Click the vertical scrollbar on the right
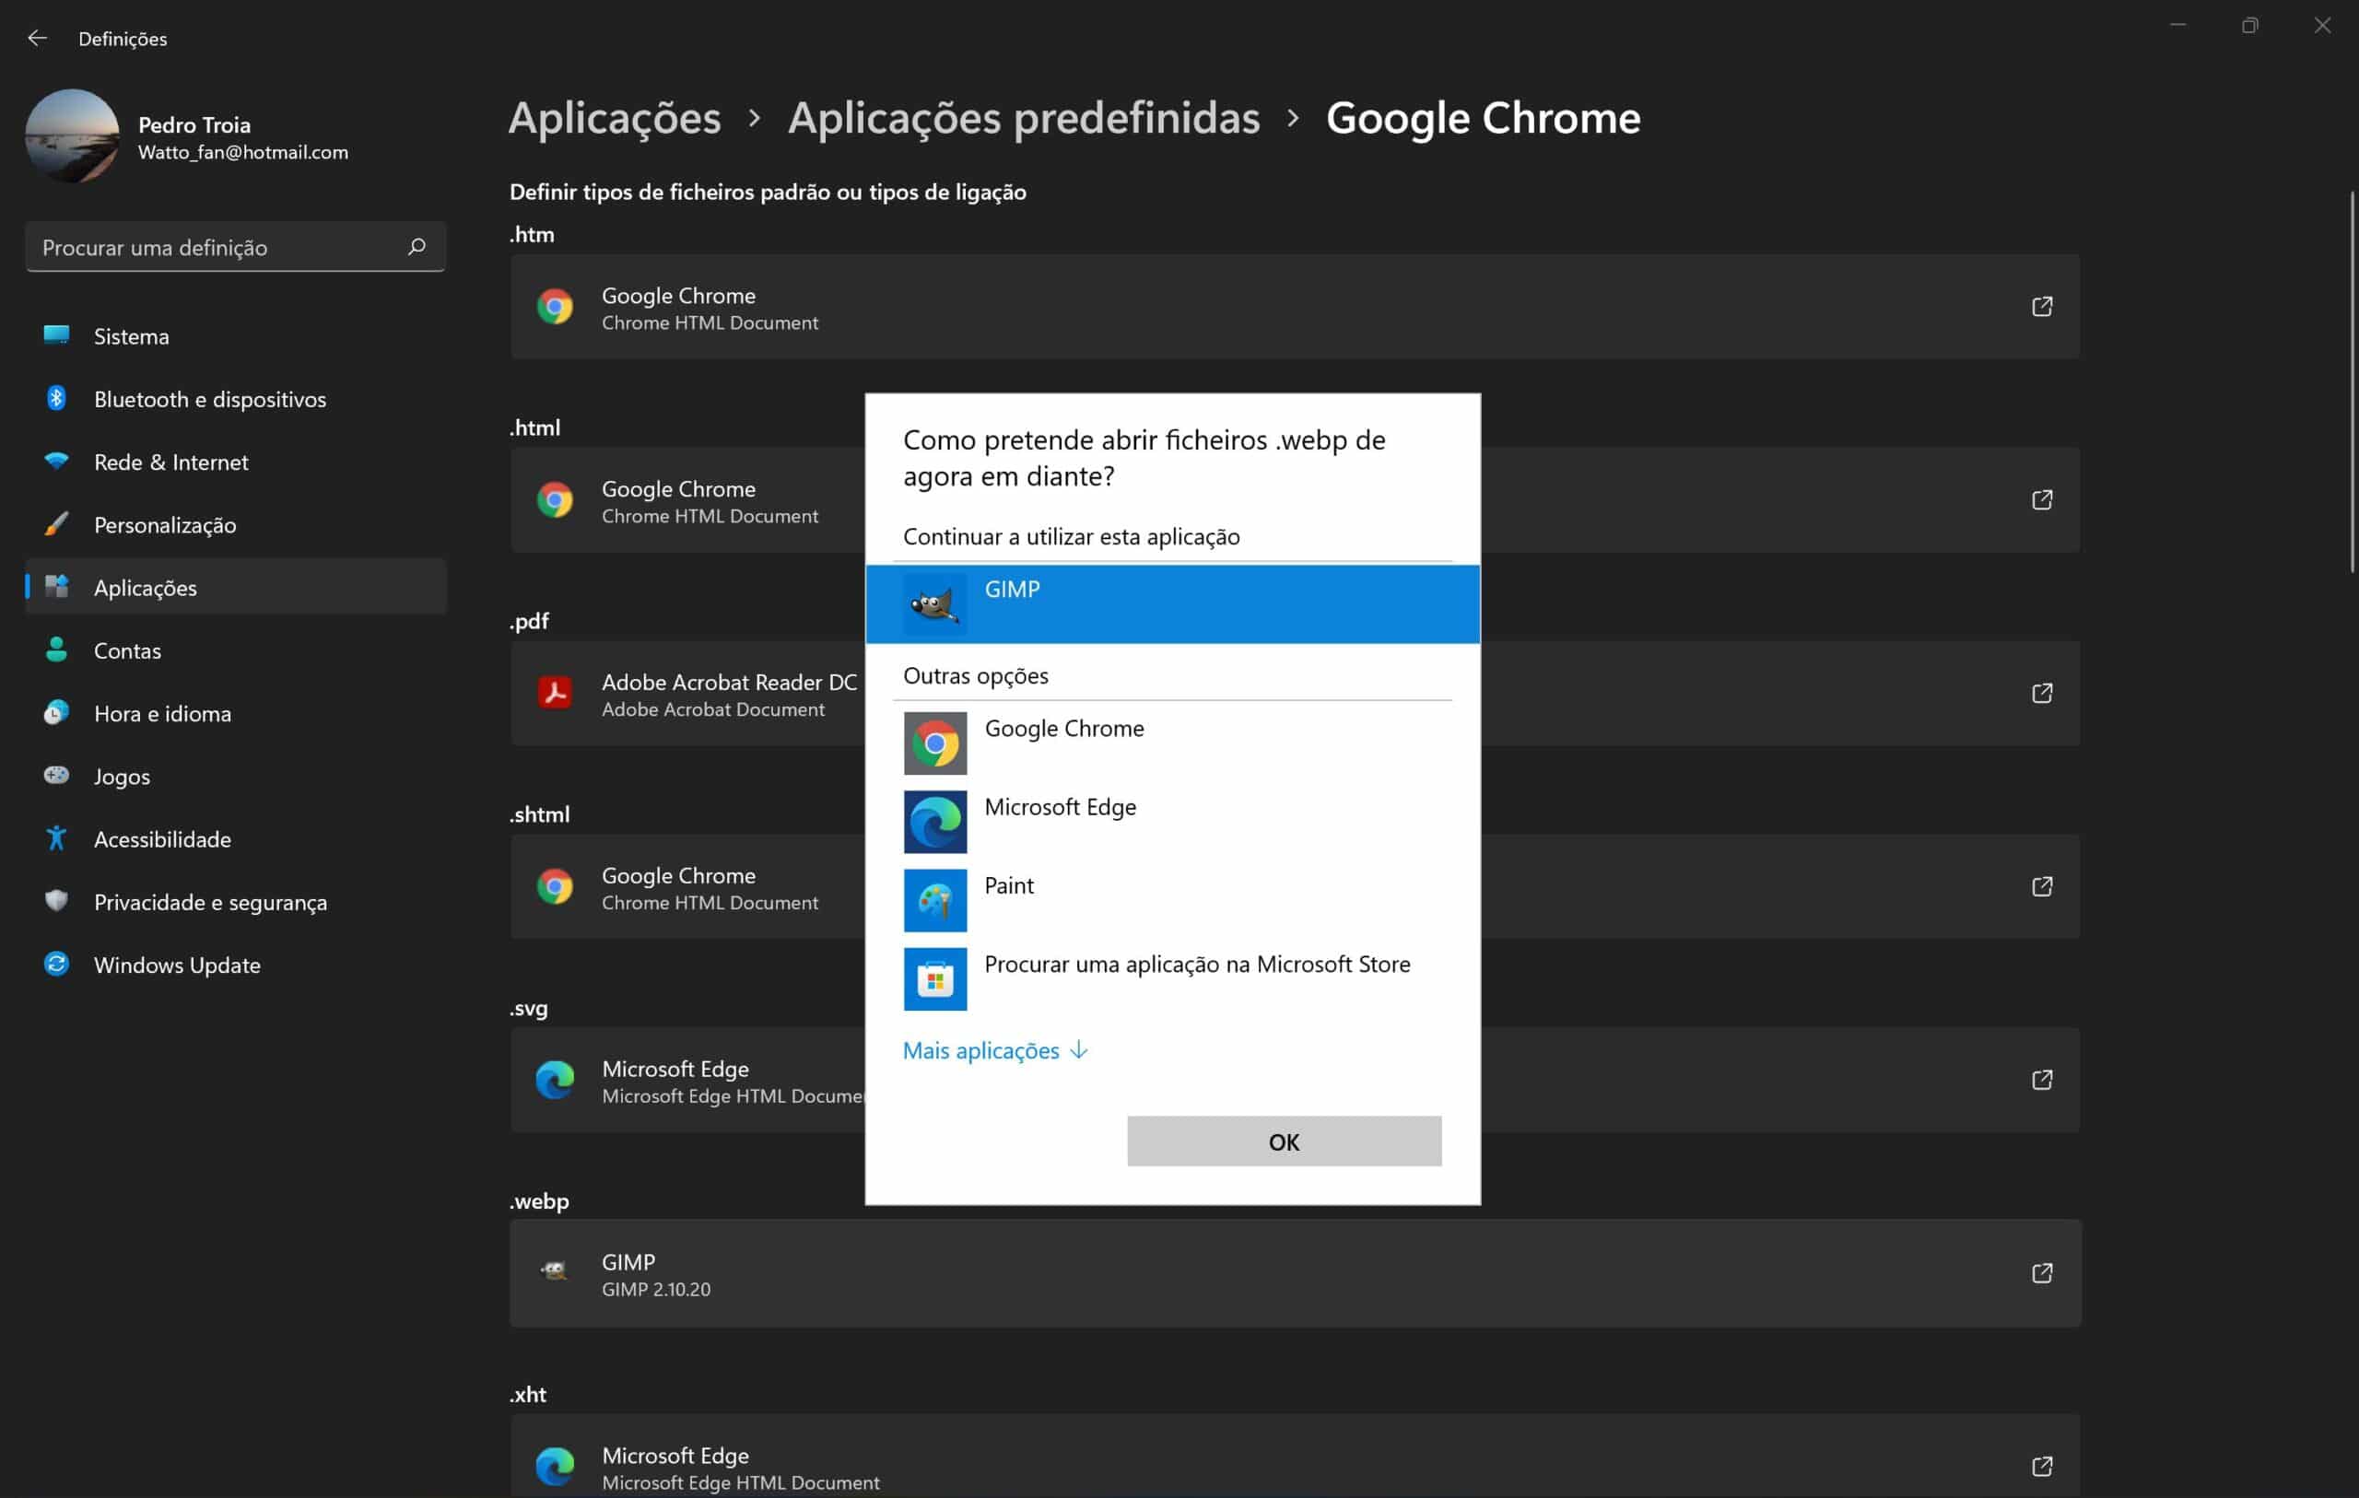This screenshot has height=1498, width=2359. [x=2351, y=382]
